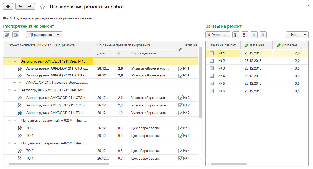Expand АМКОДОР 211: Навесное оборудование node
Image resolution: width=313 pixels, height=169 pixels.
(14, 82)
